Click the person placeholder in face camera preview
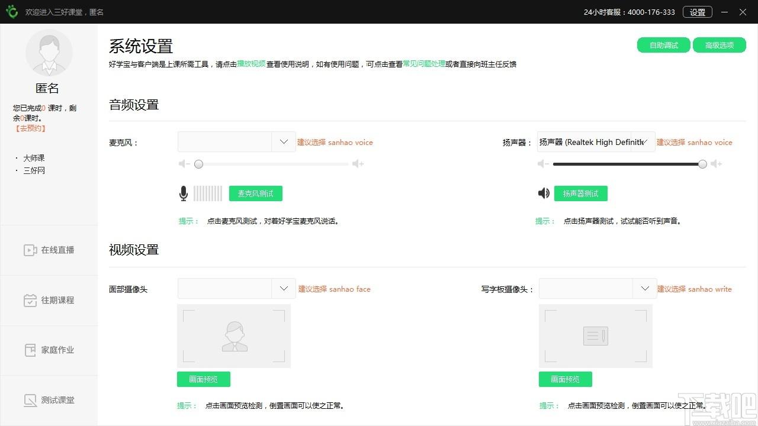The image size is (758, 426). 235,336
